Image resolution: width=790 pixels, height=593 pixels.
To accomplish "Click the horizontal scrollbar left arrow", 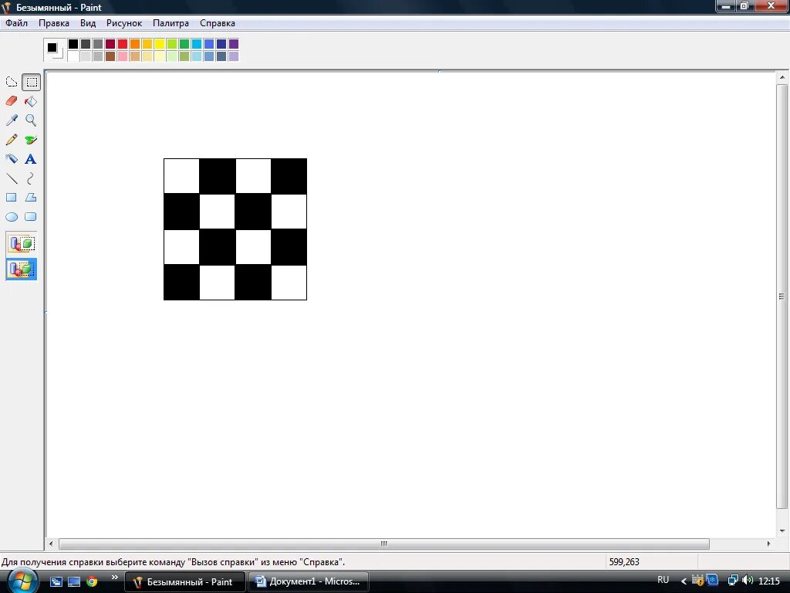I will coord(51,544).
